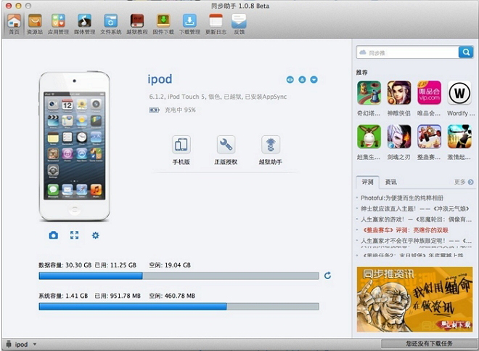
Task: Open the red 整蛊赛车 评测 article
Action: (x=405, y=230)
